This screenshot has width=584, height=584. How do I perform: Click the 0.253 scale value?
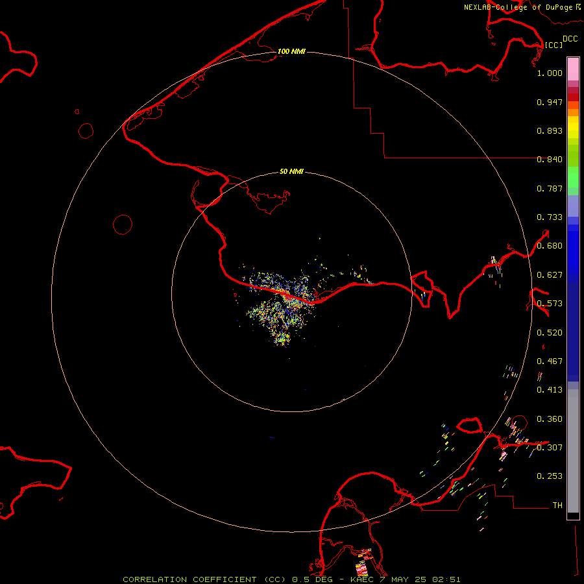point(550,476)
